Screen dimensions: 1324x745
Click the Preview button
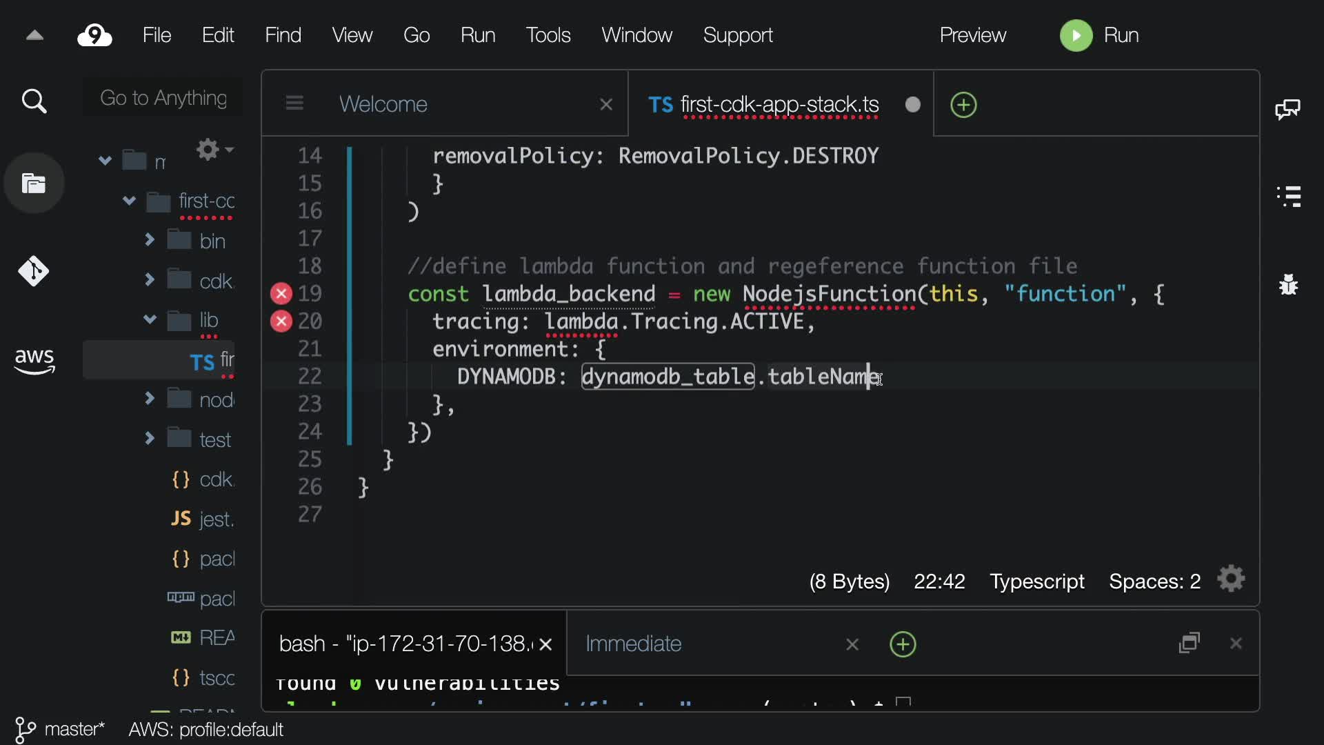tap(972, 35)
